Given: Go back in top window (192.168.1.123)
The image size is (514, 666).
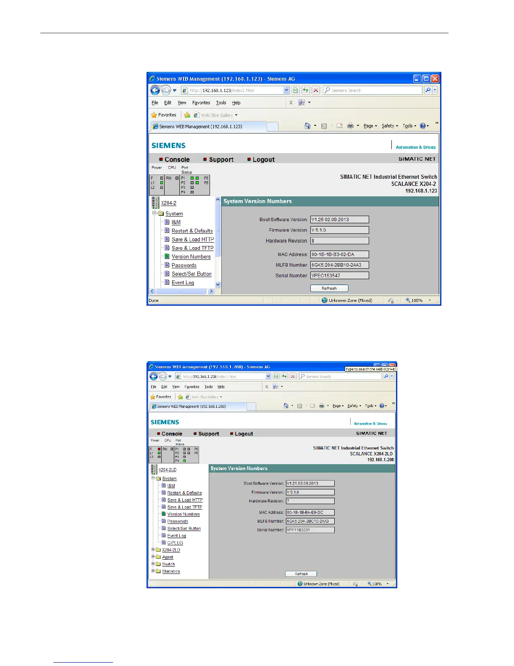Looking at the screenshot, I should pyautogui.click(x=155, y=90).
